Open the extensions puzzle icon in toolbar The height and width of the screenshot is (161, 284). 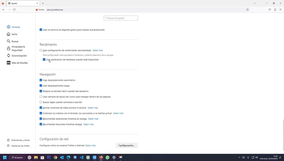[275, 10]
